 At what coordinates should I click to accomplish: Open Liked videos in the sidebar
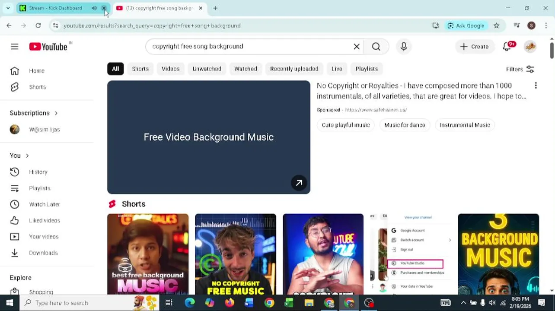pos(47,220)
